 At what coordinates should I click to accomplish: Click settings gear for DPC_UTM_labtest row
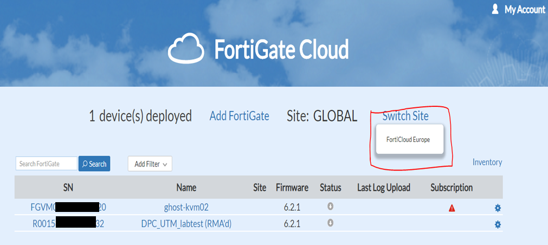point(498,224)
